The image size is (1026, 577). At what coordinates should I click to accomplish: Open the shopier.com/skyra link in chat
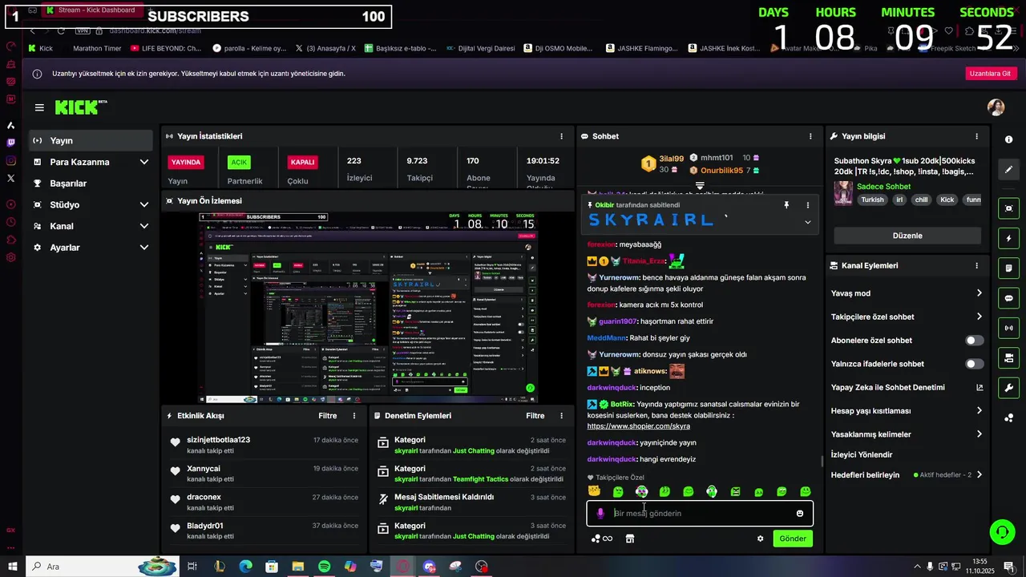638,426
